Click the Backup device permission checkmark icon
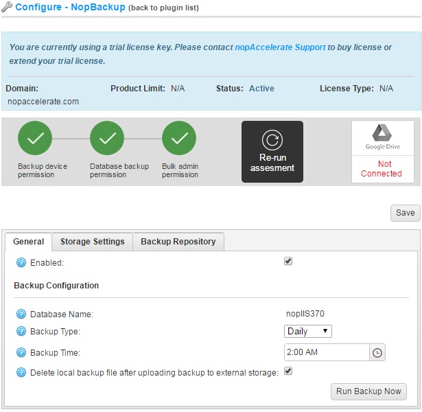 coord(35,139)
